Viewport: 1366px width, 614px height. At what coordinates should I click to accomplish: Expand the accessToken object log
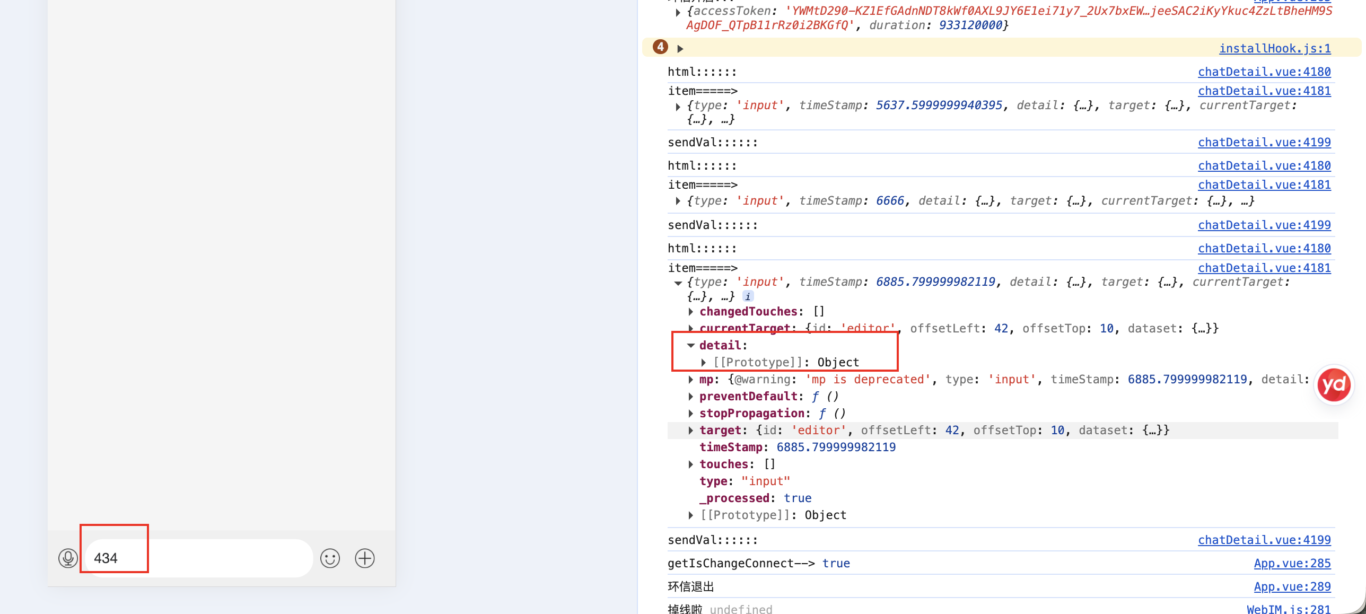coord(678,12)
